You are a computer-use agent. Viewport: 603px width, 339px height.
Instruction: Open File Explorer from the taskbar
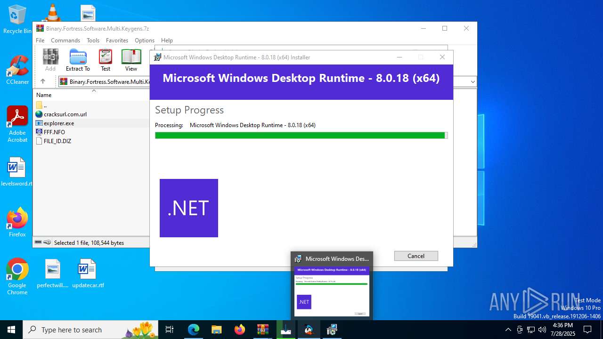216,330
